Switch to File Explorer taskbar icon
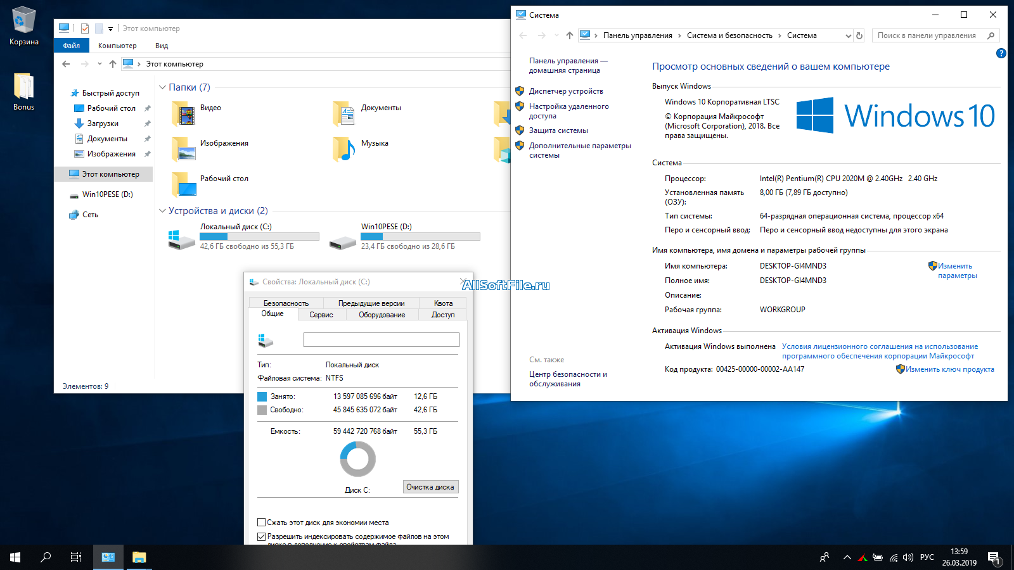Screen dimensions: 1014x570 (x=139, y=557)
